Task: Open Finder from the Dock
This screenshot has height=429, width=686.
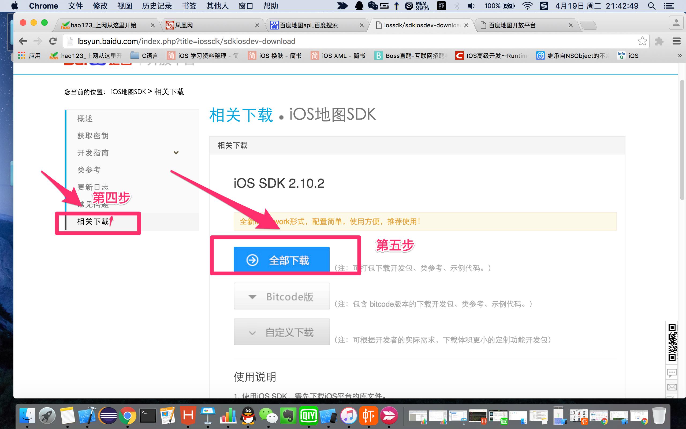Action: (x=28, y=416)
